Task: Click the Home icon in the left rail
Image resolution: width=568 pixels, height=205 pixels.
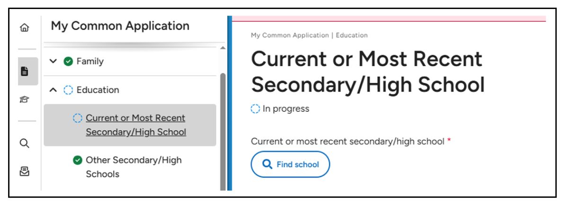Action: [x=24, y=28]
